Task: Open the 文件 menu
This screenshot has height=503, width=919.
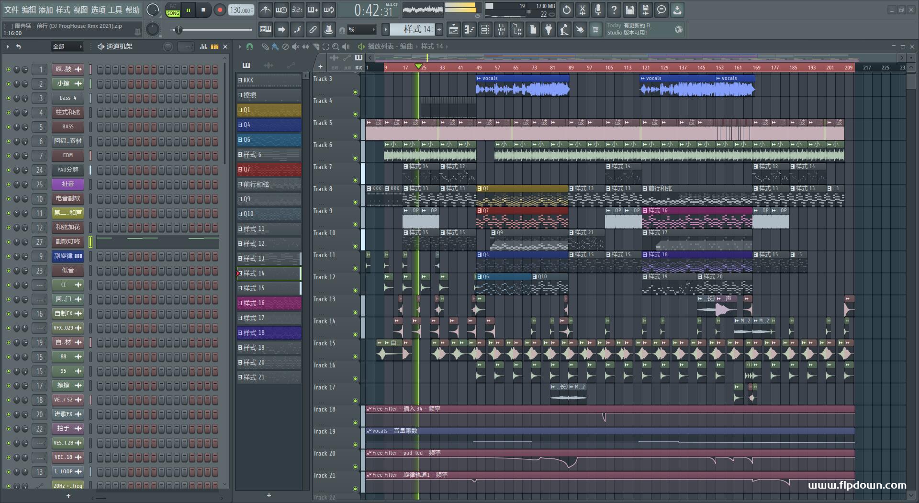Action: (x=11, y=10)
